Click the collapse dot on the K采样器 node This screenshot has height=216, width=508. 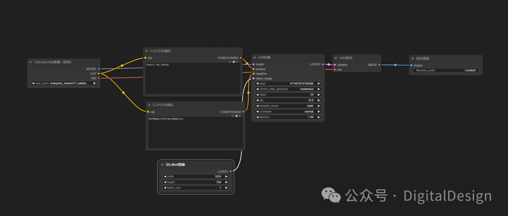click(254, 58)
